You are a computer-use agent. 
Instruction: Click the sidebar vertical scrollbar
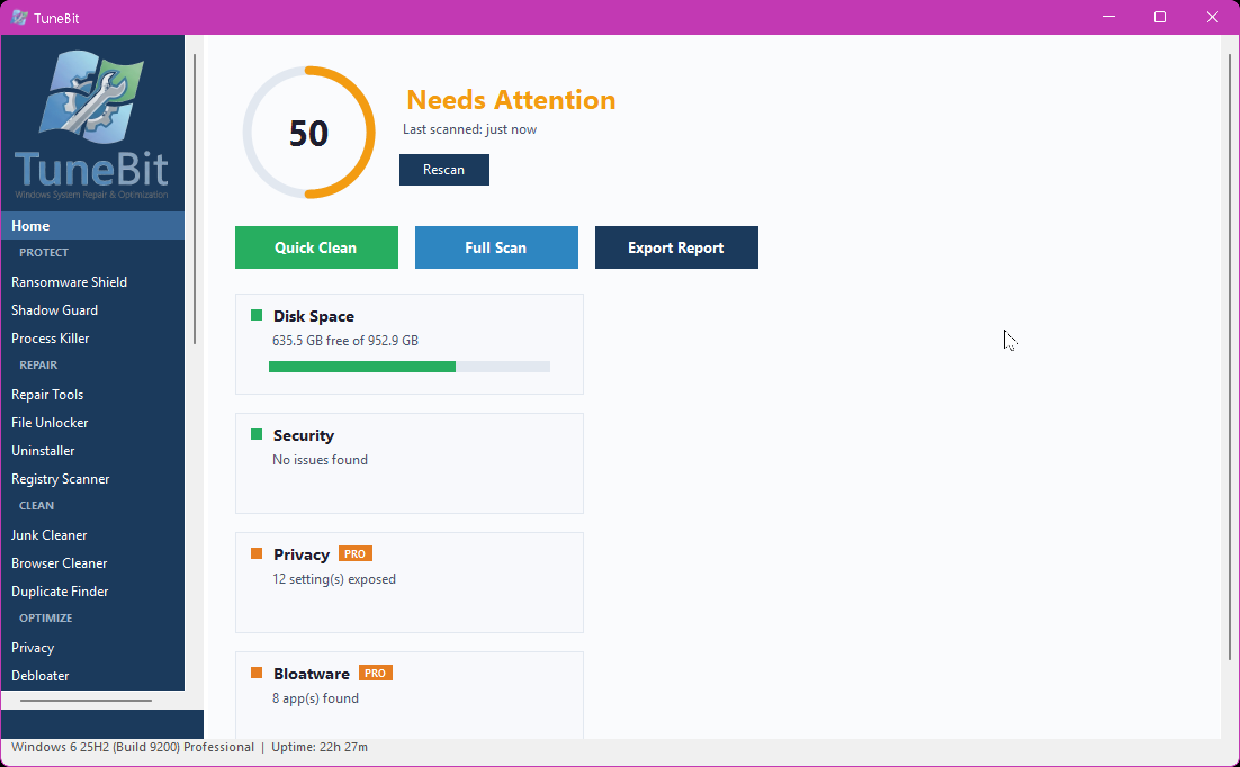[195, 198]
